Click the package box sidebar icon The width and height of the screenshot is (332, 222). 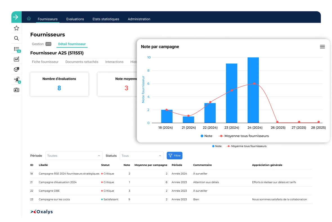(x=16, y=69)
